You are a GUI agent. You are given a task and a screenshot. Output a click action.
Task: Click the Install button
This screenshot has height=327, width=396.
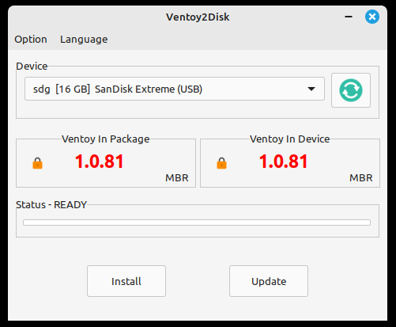pos(126,281)
